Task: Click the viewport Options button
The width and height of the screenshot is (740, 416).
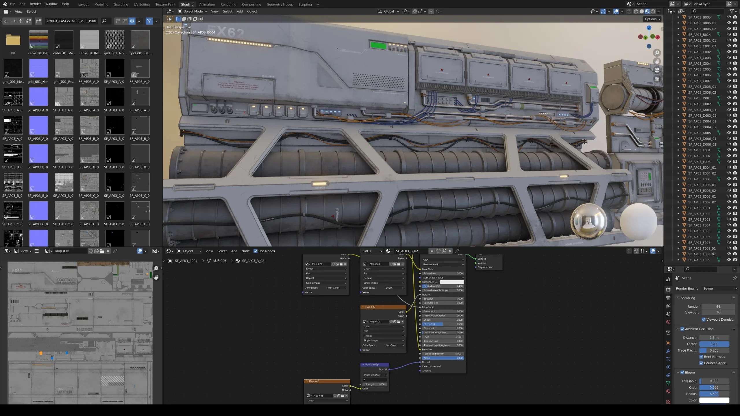Action: pyautogui.click(x=652, y=19)
